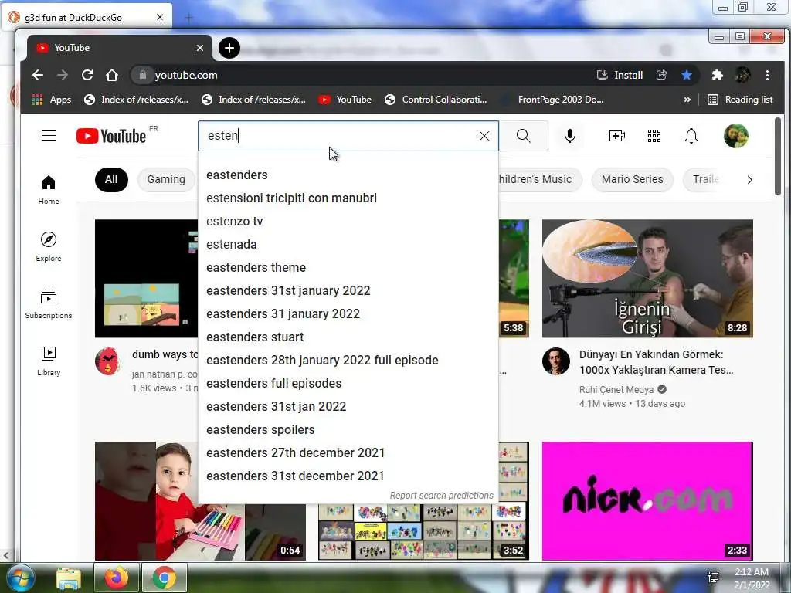
Task: Open Apps bookmarks shortcut
Action: [52, 100]
